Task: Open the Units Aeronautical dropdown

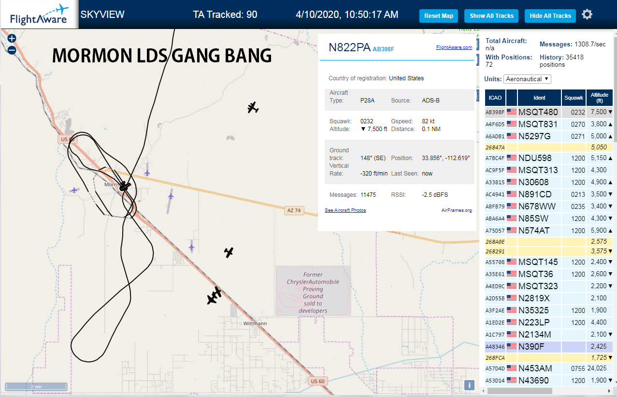Action: (527, 79)
